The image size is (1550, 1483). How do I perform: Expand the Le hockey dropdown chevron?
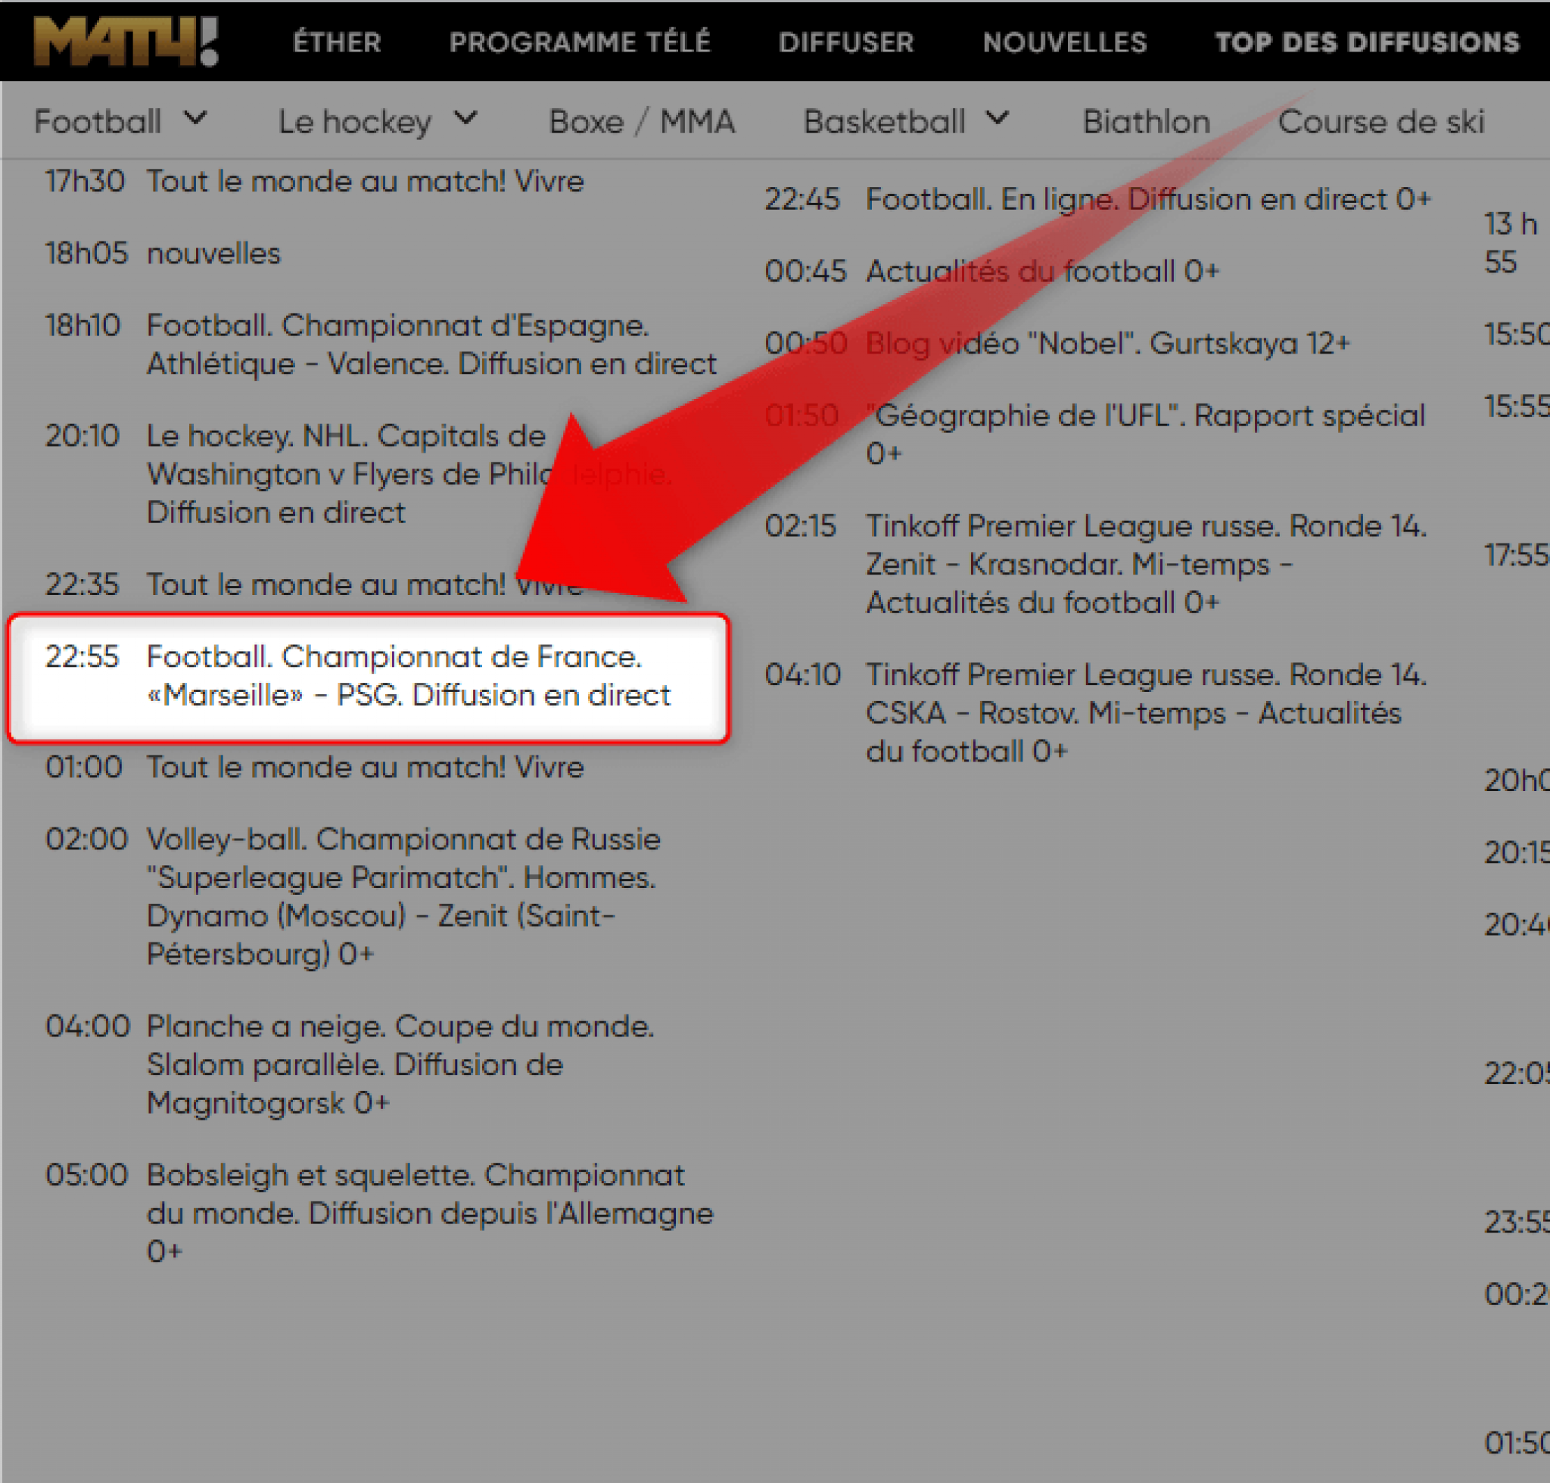pos(465,120)
